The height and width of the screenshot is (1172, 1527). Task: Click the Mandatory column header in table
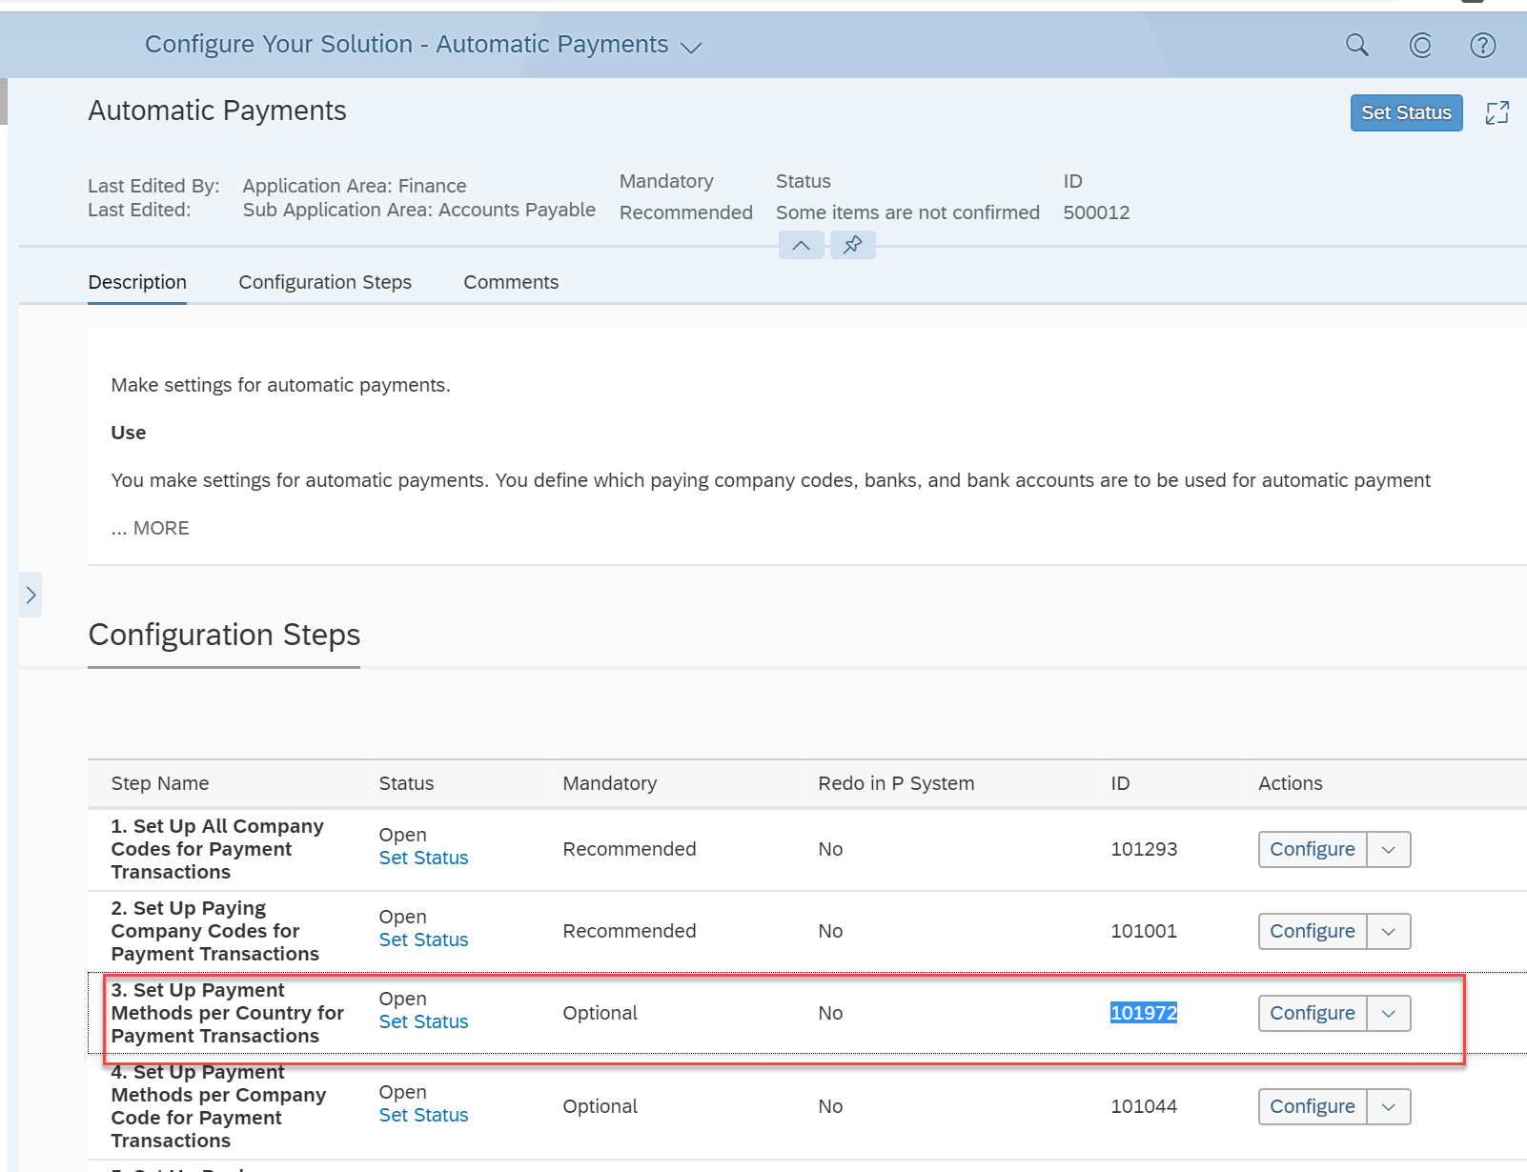click(x=609, y=783)
